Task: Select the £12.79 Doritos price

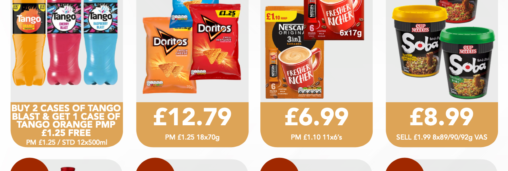Action: (192, 117)
